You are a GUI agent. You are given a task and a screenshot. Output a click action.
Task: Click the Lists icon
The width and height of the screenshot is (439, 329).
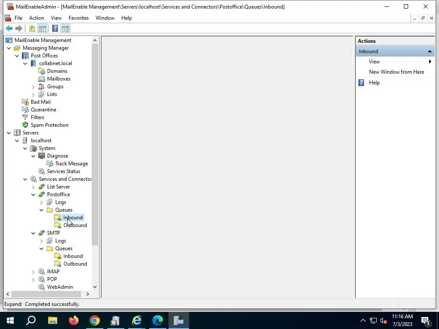(x=42, y=94)
